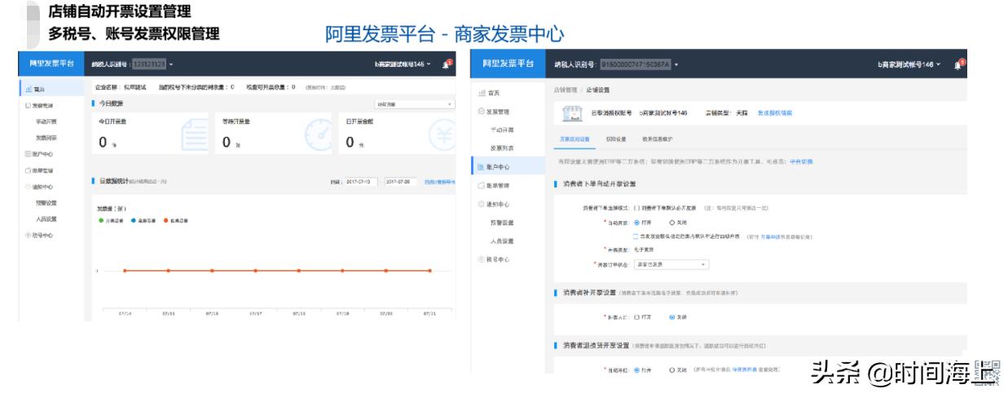The image size is (1008, 398).
Task: Open 发票列表 in right sidebar
Action: tap(501, 148)
